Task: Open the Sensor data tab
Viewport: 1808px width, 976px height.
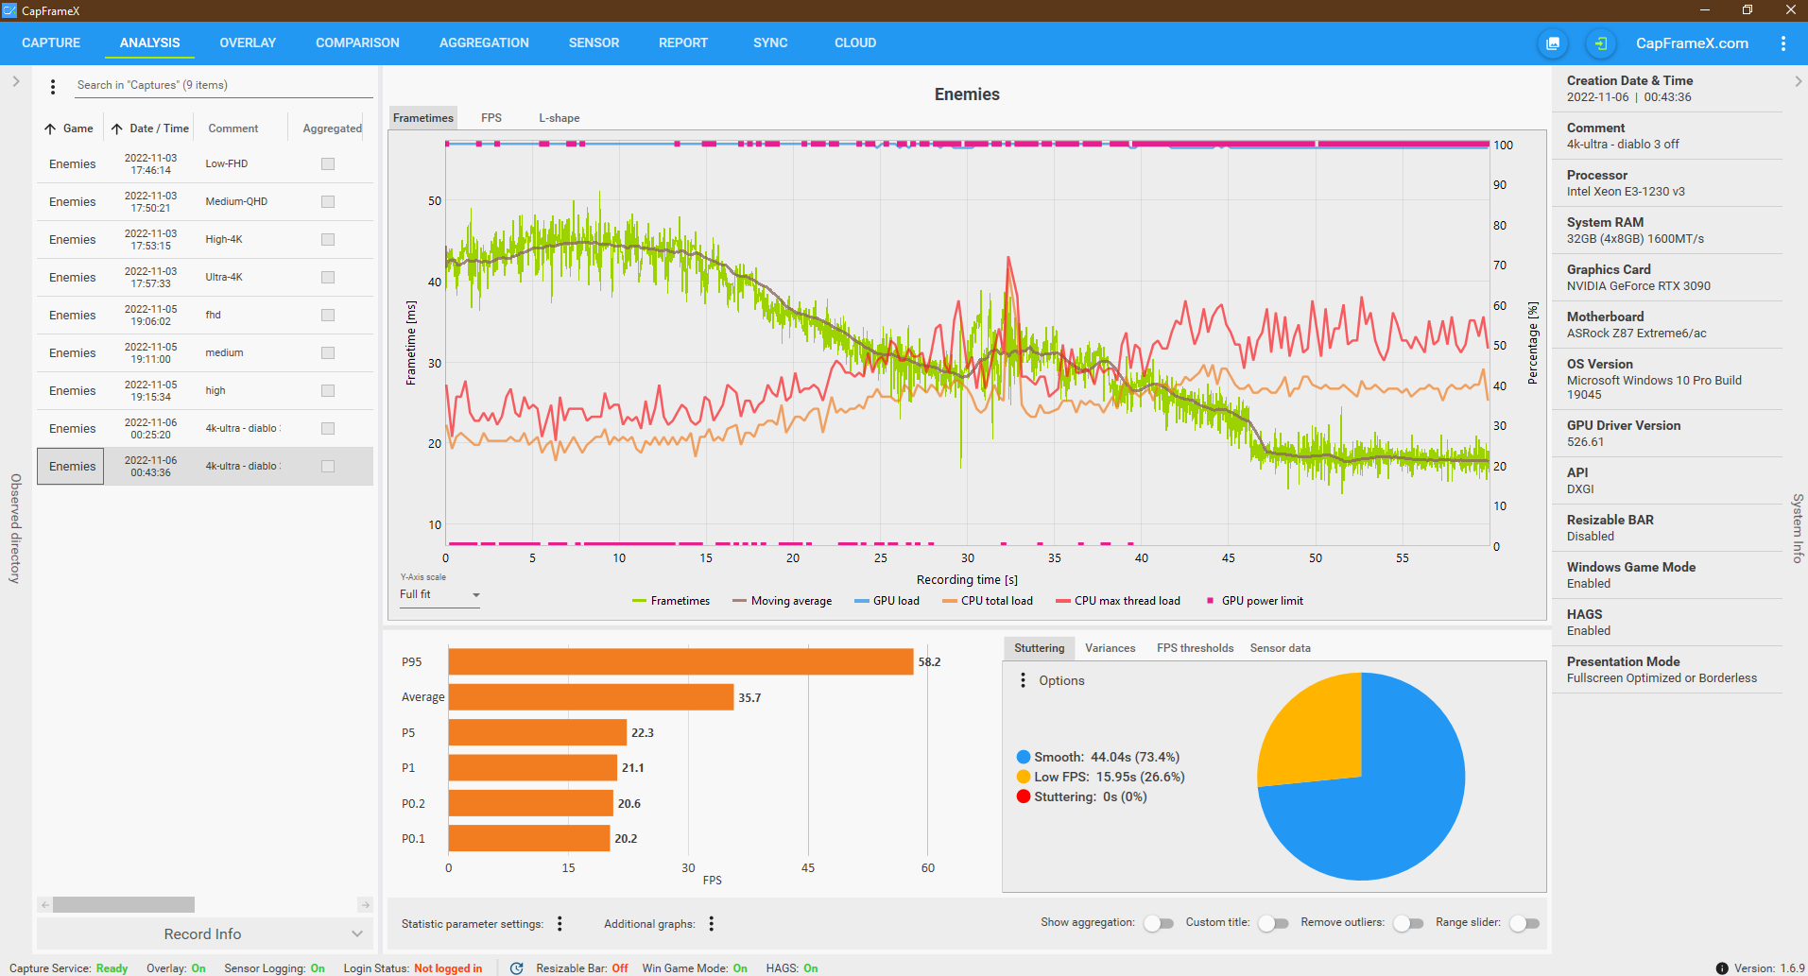Action: click(x=1280, y=648)
